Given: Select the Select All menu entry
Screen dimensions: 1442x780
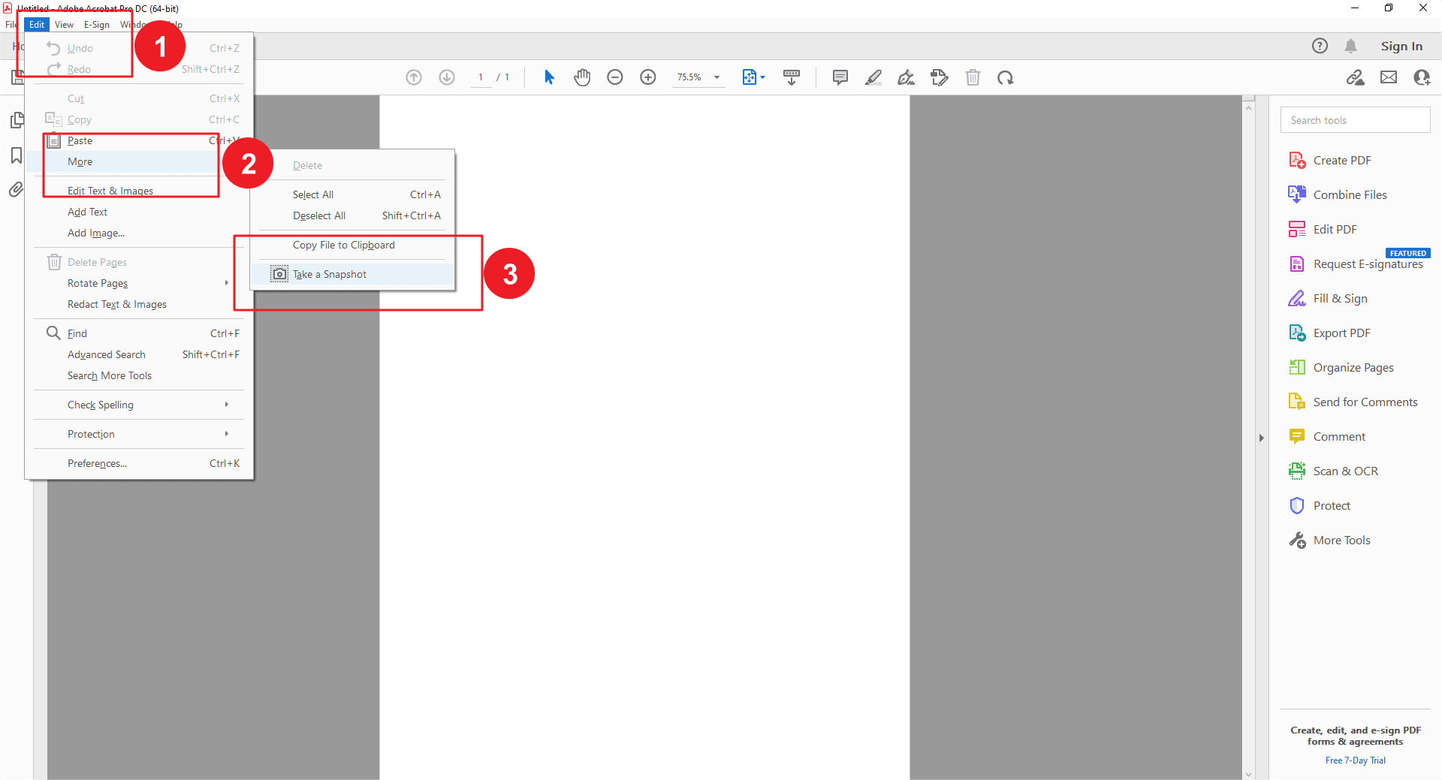Looking at the screenshot, I should pyautogui.click(x=312, y=194).
